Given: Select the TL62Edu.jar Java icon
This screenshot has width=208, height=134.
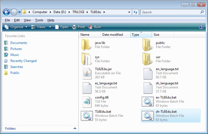Looking at the screenshot, I should 87,73.
